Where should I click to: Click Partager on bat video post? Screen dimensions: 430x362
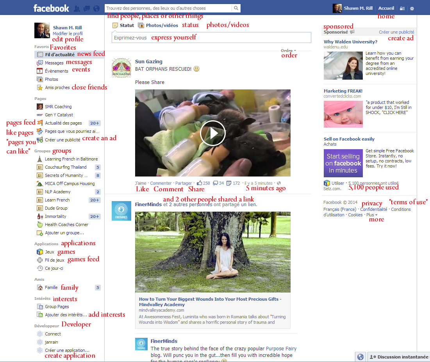[x=184, y=183]
